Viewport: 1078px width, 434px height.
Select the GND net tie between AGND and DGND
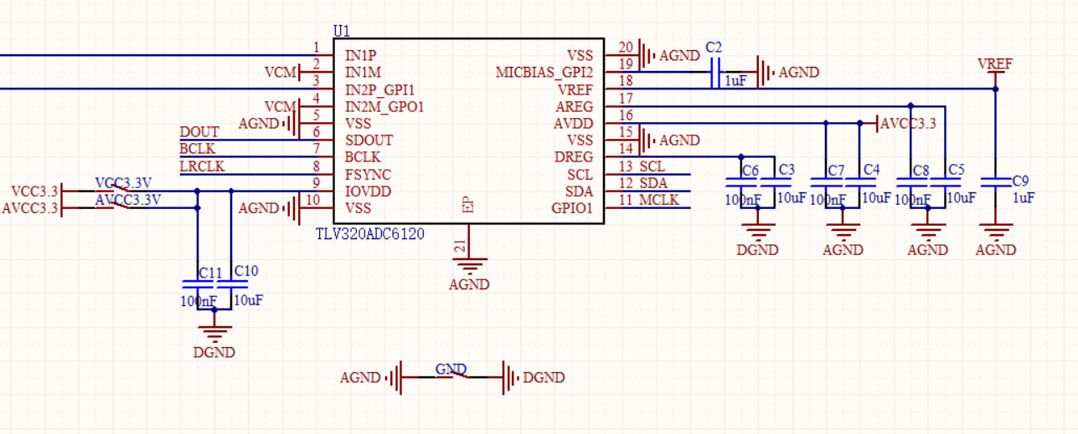(451, 375)
